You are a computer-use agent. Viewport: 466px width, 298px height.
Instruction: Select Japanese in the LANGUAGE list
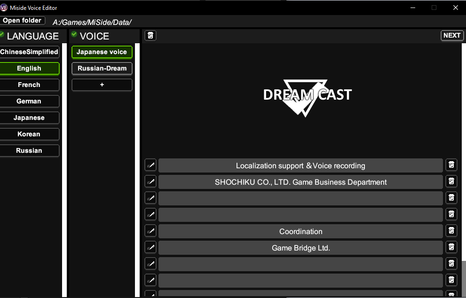click(29, 118)
